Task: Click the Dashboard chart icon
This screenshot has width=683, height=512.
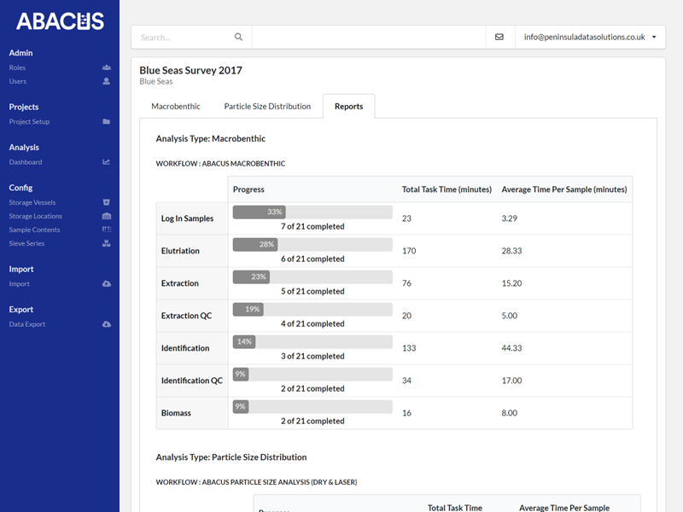Action: tap(105, 162)
